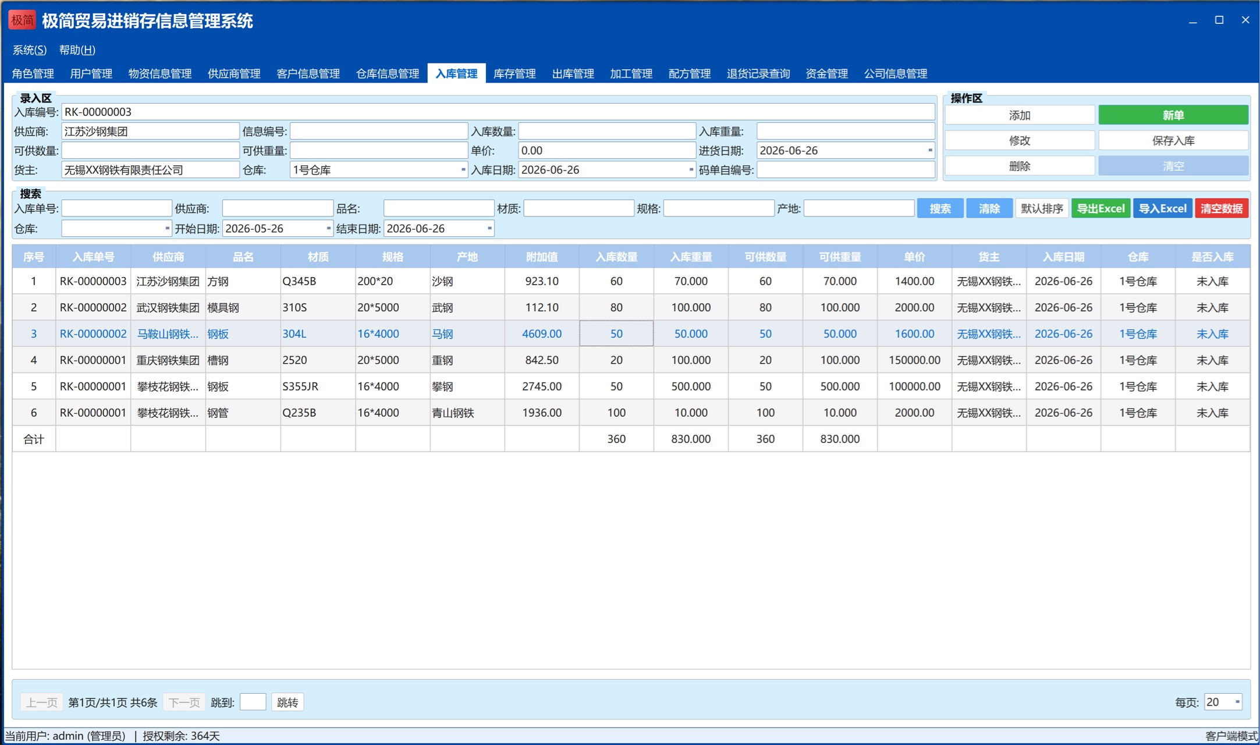Image resolution: width=1260 pixels, height=745 pixels.
Task: Open the 供应商管理 tab
Action: 234,74
